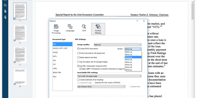Viewport: 197px width, 98px height.
Task: Open the Image quality dropdown
Action: [x=118, y=45]
